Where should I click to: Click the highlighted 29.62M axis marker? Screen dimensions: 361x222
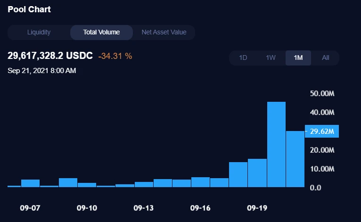[x=322, y=132]
